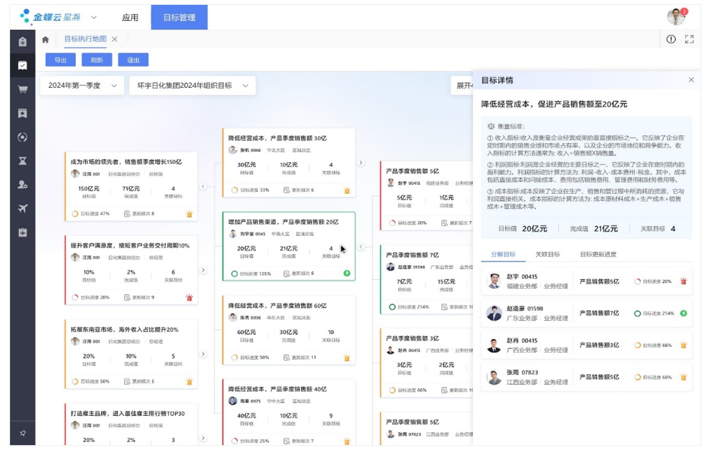Collapse the 增加产品销售渠道 card's child nodes
This screenshot has height=453, width=707.
pyautogui.click(x=361, y=247)
